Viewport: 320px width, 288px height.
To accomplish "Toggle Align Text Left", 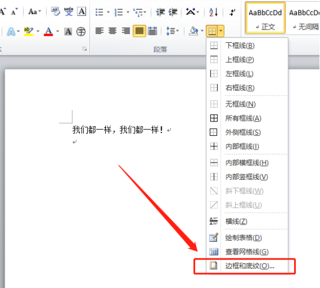I will pyautogui.click(x=99, y=31).
